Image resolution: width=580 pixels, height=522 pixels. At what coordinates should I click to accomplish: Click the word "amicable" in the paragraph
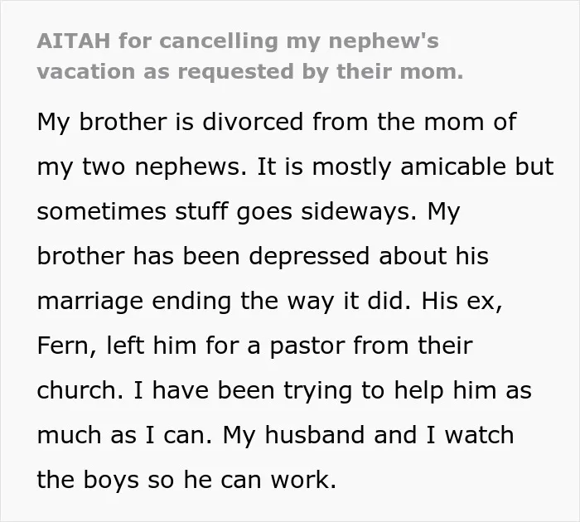pyautogui.click(x=452, y=166)
